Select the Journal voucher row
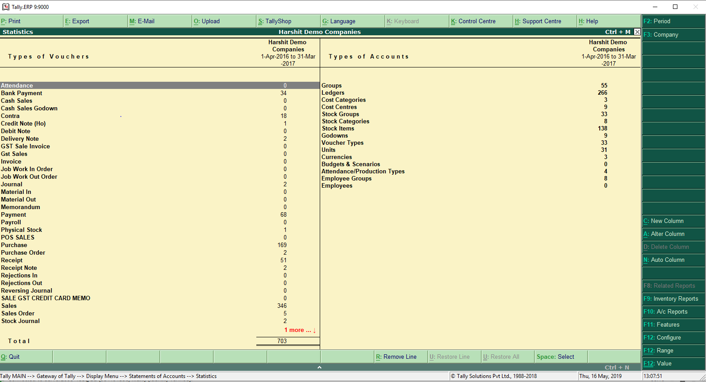 pyautogui.click(x=159, y=184)
